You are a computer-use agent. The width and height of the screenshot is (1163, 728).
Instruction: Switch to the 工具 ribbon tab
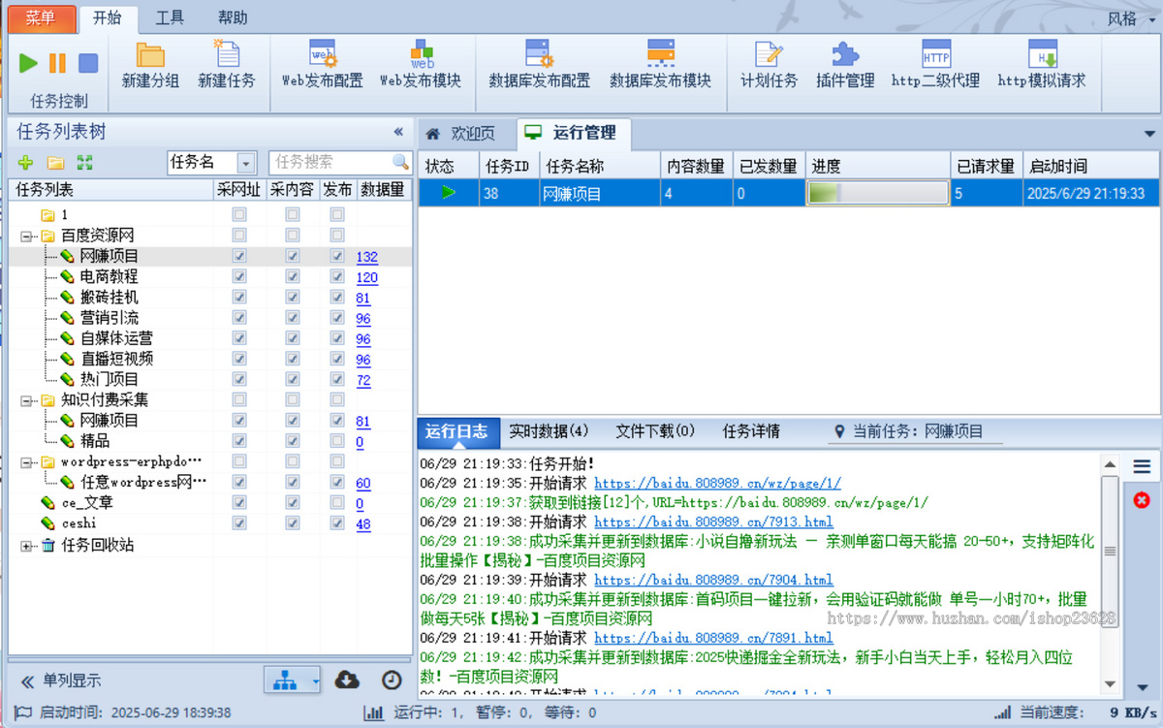pyautogui.click(x=170, y=17)
